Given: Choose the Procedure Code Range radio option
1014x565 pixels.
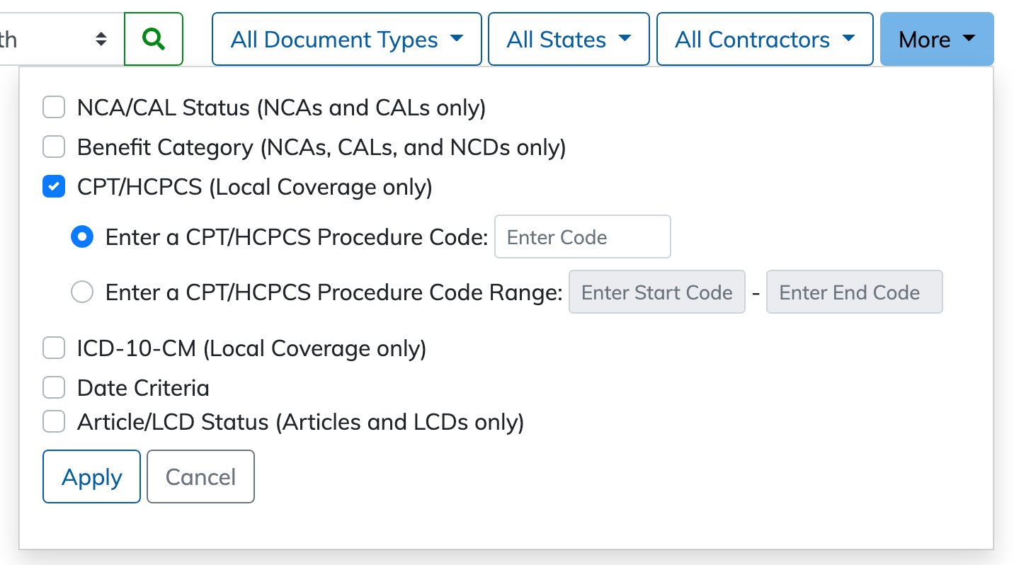Looking at the screenshot, I should pos(82,292).
